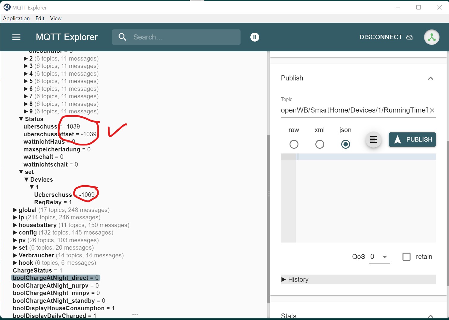
Task: Click the search magnifier icon
Action: [122, 37]
